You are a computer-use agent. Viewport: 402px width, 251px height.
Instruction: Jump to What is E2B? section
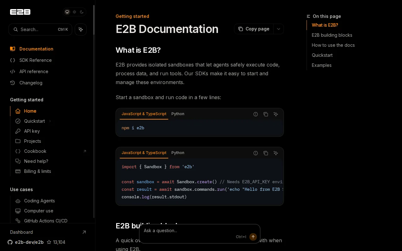tap(325, 25)
